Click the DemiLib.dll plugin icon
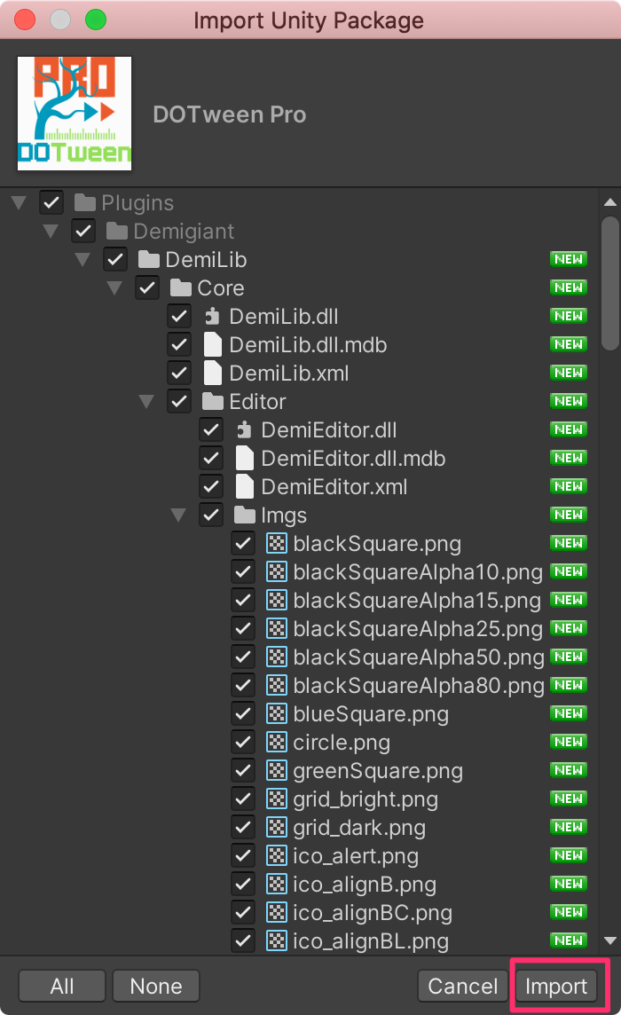The height and width of the screenshot is (1015, 621). [x=212, y=317]
